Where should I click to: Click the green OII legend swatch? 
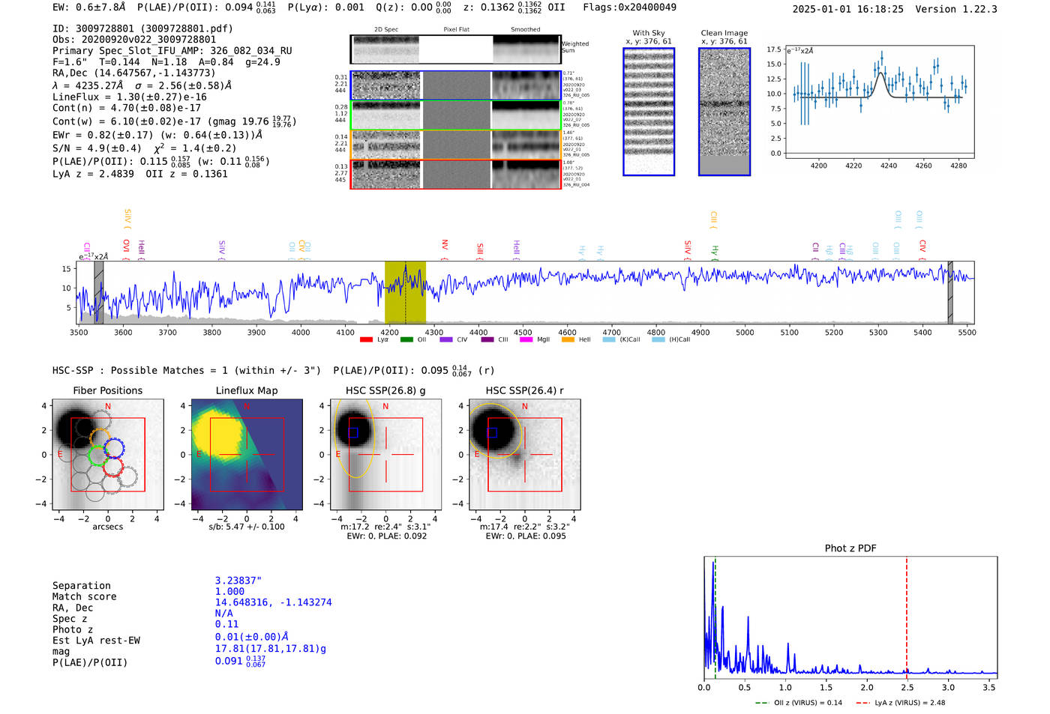406,340
